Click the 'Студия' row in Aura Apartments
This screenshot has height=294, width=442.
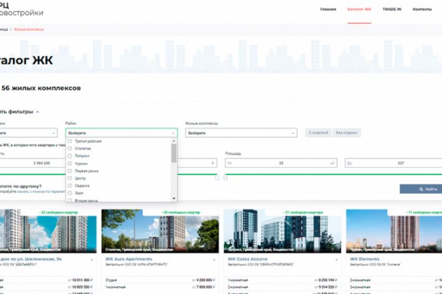pos(160,280)
